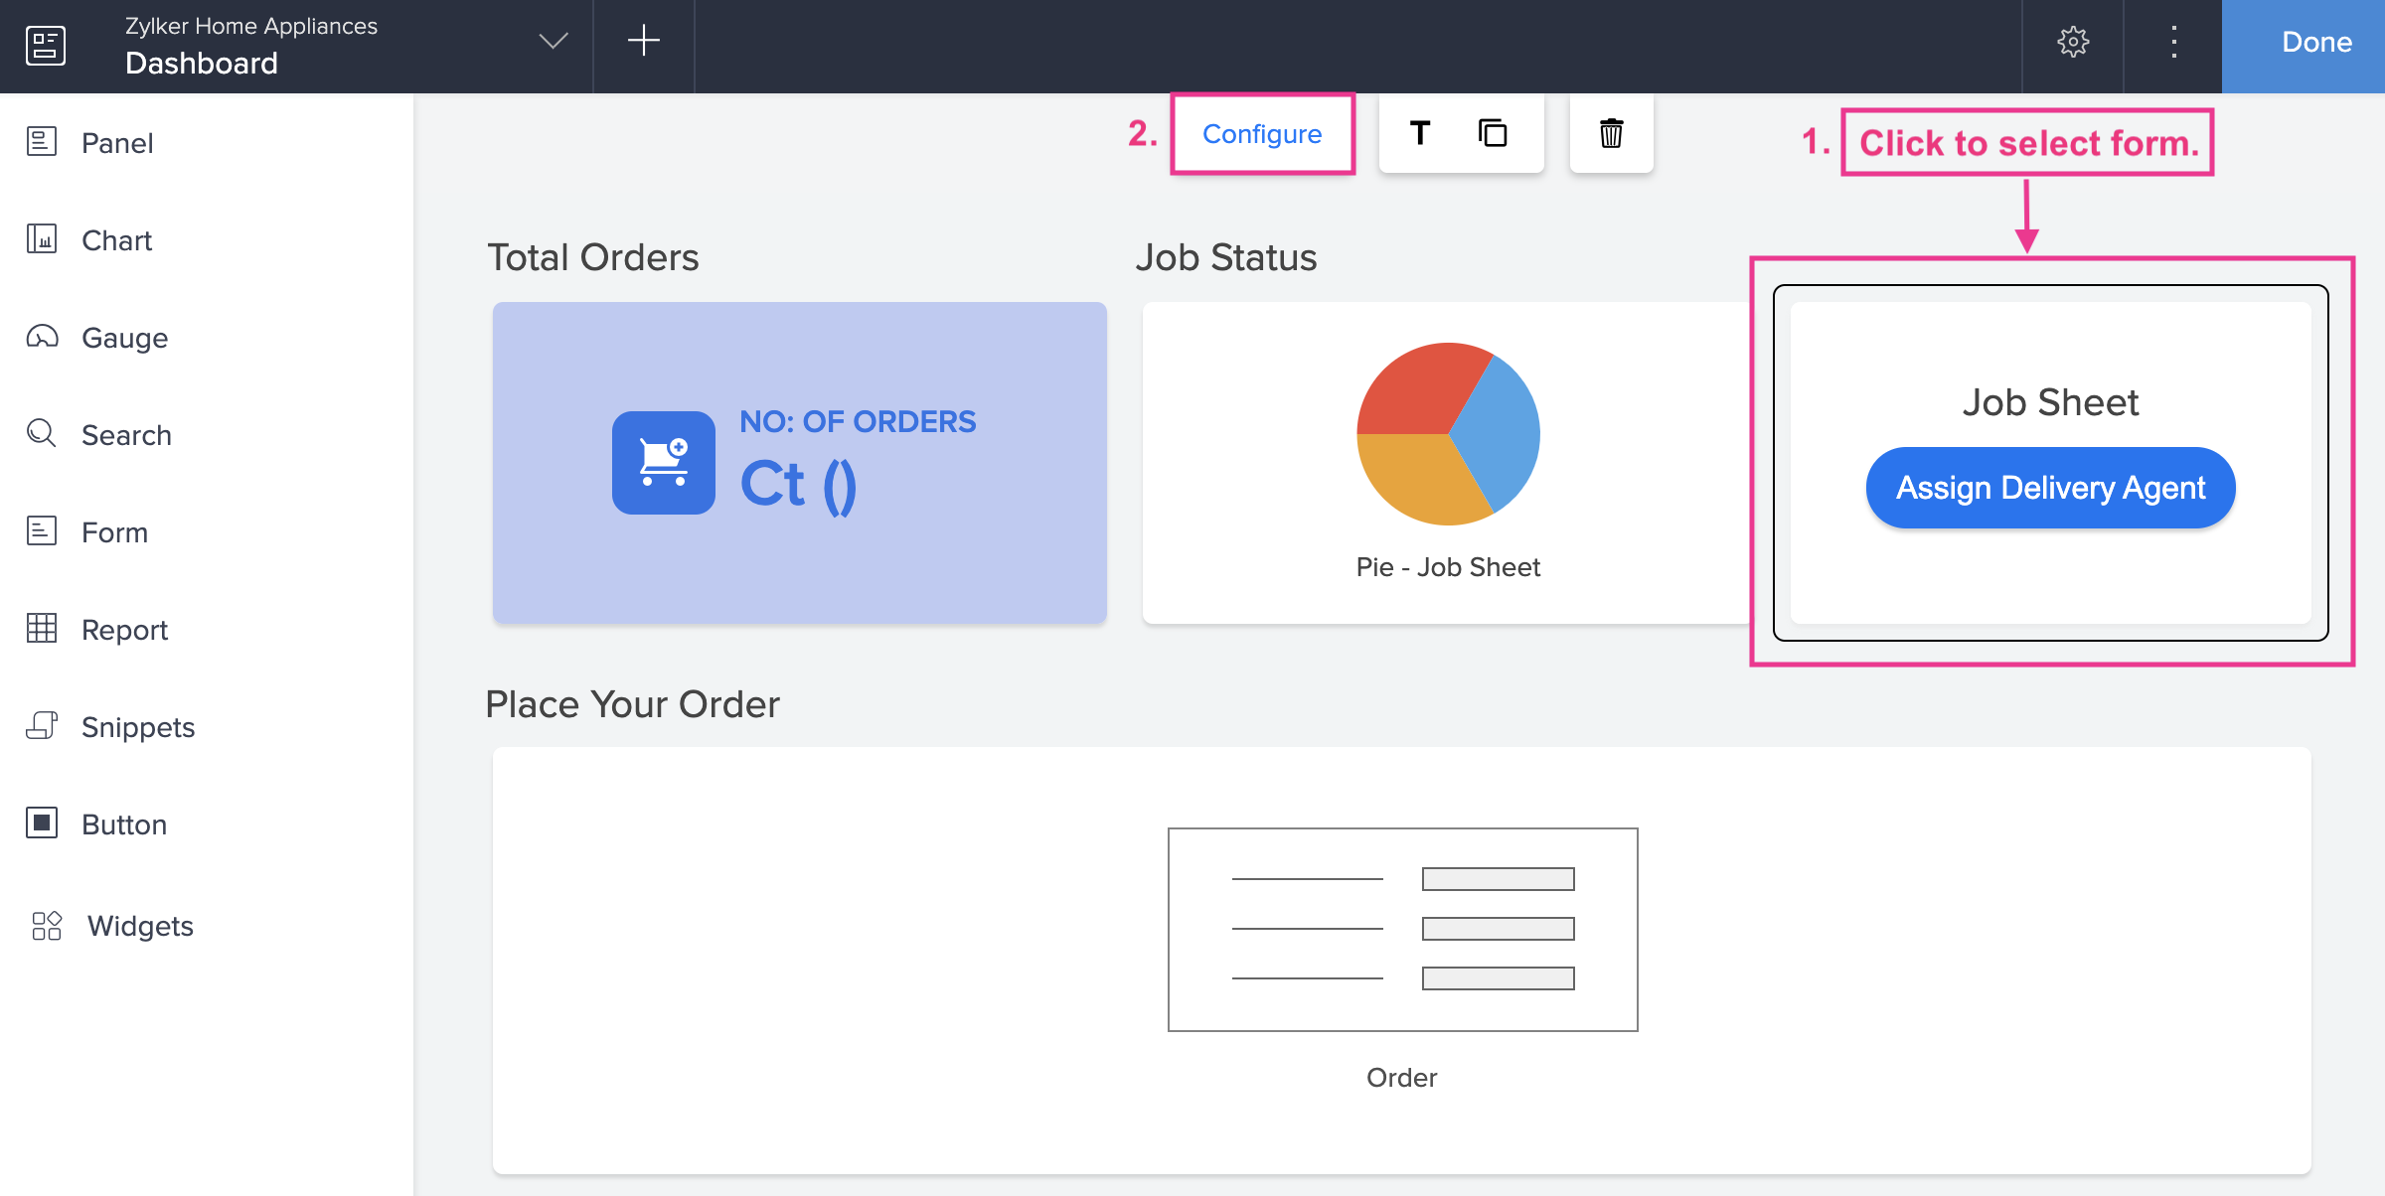Click the duplicate element icon
This screenshot has height=1196, width=2385.
click(1493, 133)
